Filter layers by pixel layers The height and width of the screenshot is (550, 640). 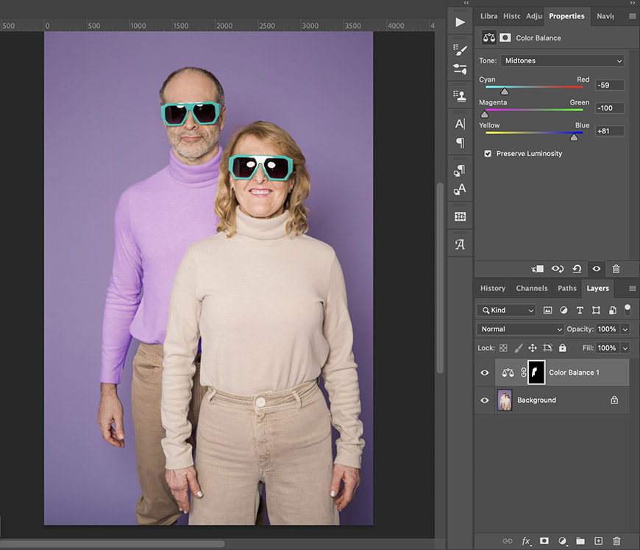pos(547,311)
